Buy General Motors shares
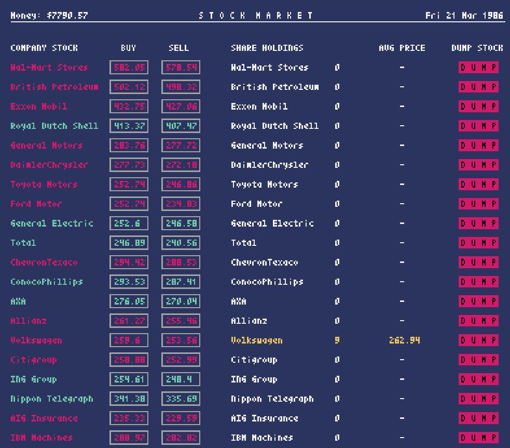Viewport: 510px width, 448px height. pyautogui.click(x=129, y=146)
